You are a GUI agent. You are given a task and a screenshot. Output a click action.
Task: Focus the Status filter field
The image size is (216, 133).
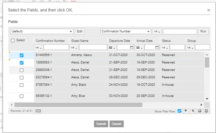pyautogui.click(x=177, y=47)
